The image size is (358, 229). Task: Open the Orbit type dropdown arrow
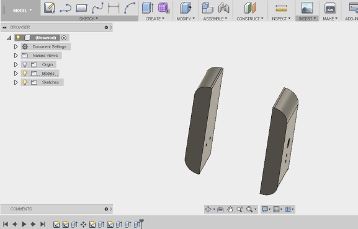pyautogui.click(x=214, y=209)
